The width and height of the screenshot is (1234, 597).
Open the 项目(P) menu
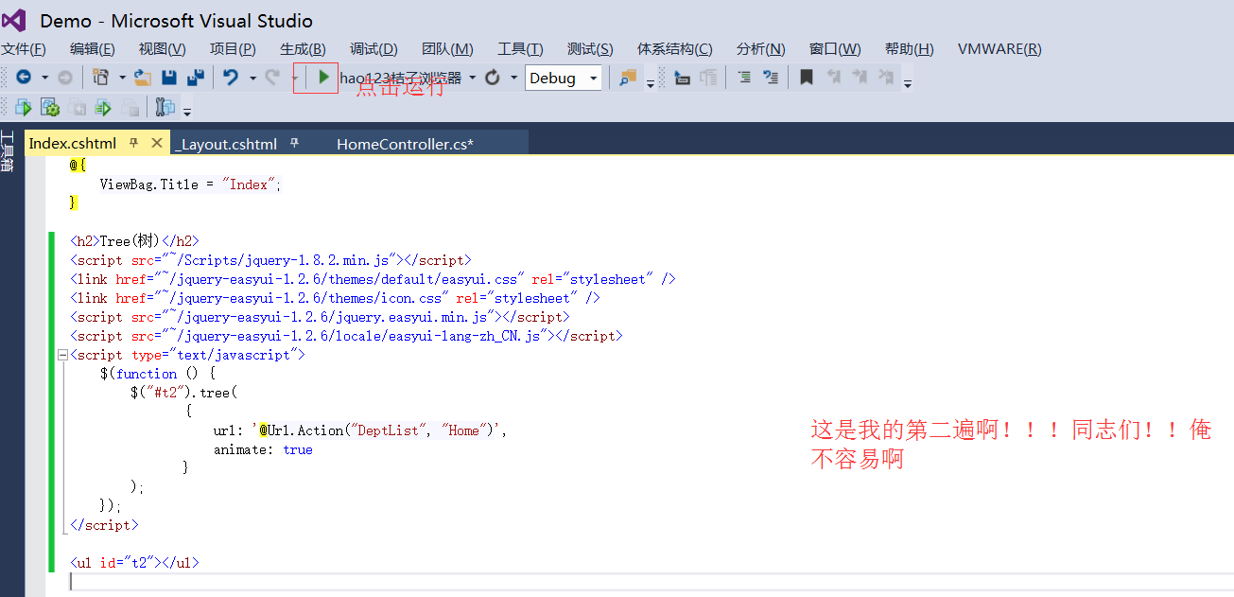tap(233, 49)
